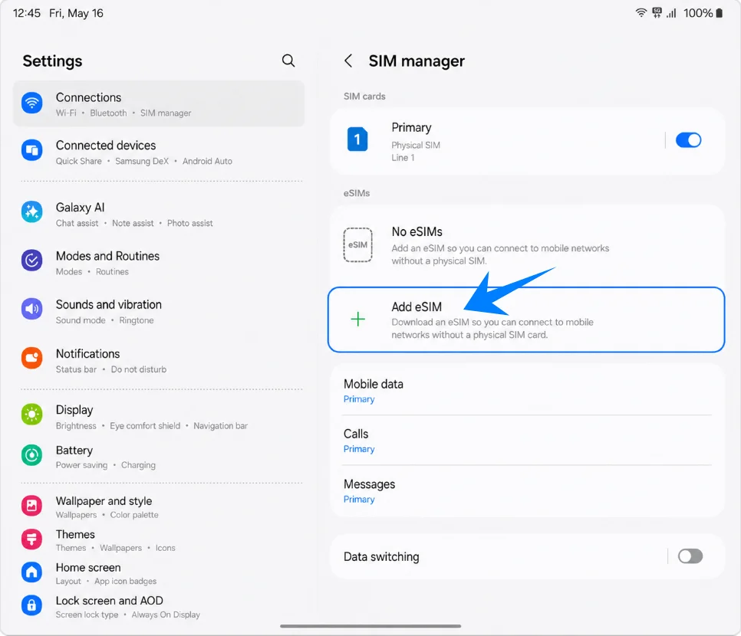Open Lock screen and AOD settings
Screen dimensions: 741x636
[159, 606]
